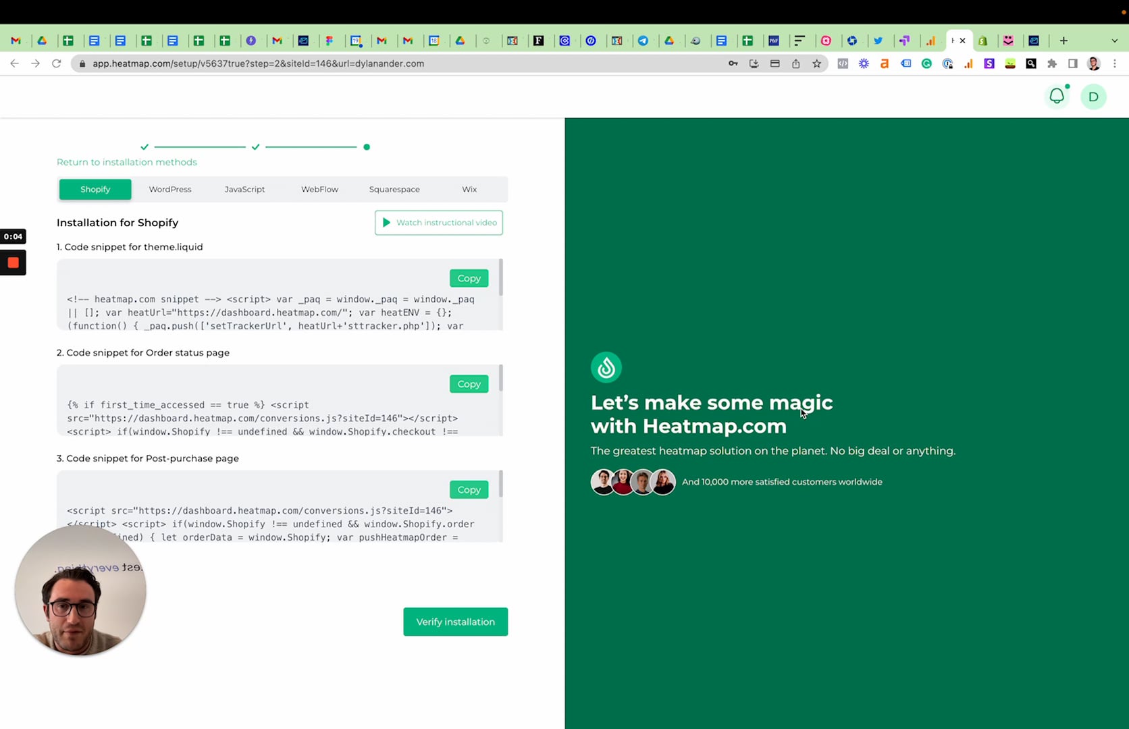
Task: Click the password key icon in address bar
Action: point(733,63)
